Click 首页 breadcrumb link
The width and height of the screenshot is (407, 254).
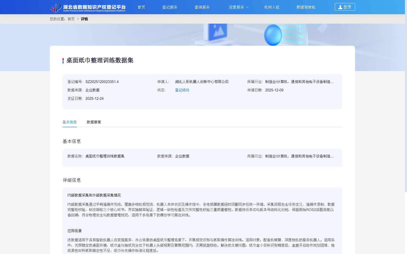click(x=71, y=19)
